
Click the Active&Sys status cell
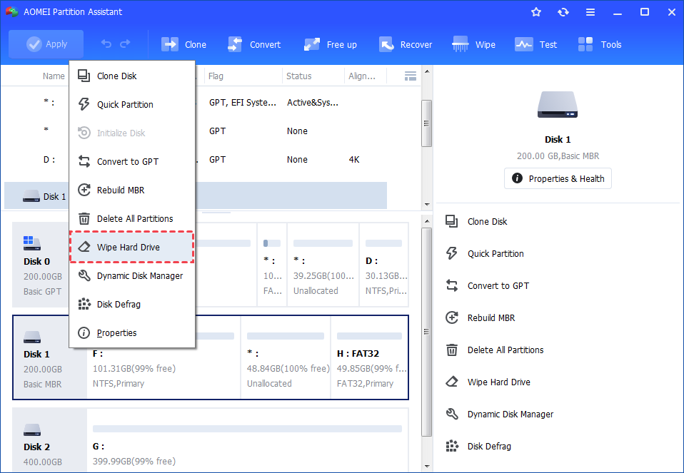point(312,103)
